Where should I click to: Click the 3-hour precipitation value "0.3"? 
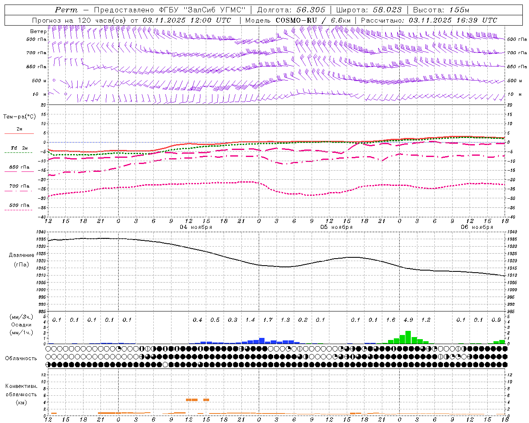point(233,320)
